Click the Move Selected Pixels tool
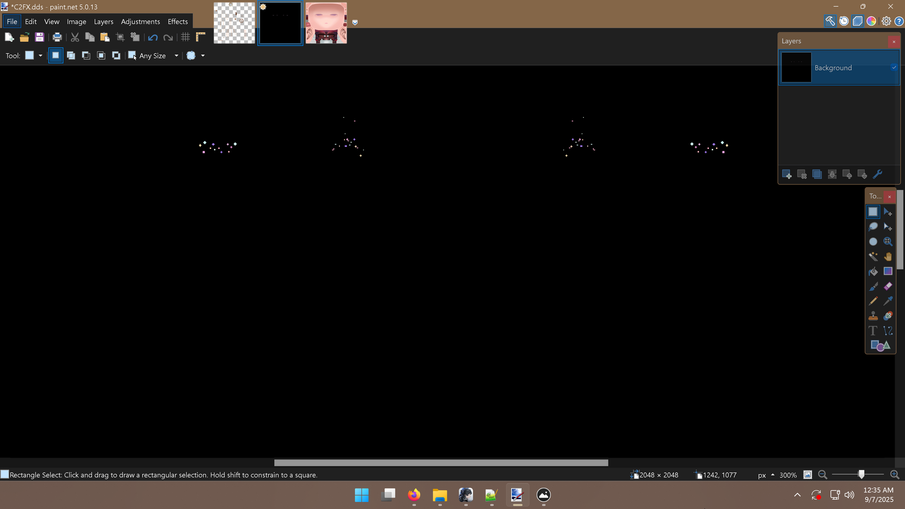The width and height of the screenshot is (905, 509). (x=888, y=212)
